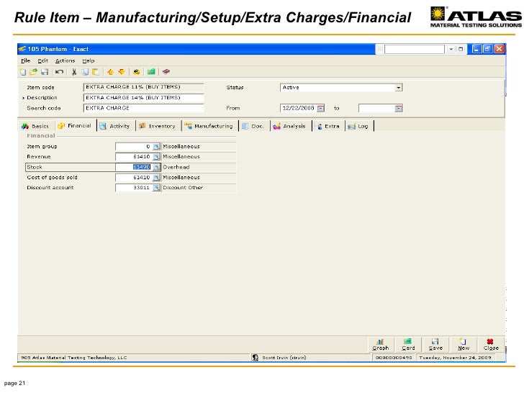The image size is (524, 393).
Task: Switch to the Log tab
Action: (358, 126)
